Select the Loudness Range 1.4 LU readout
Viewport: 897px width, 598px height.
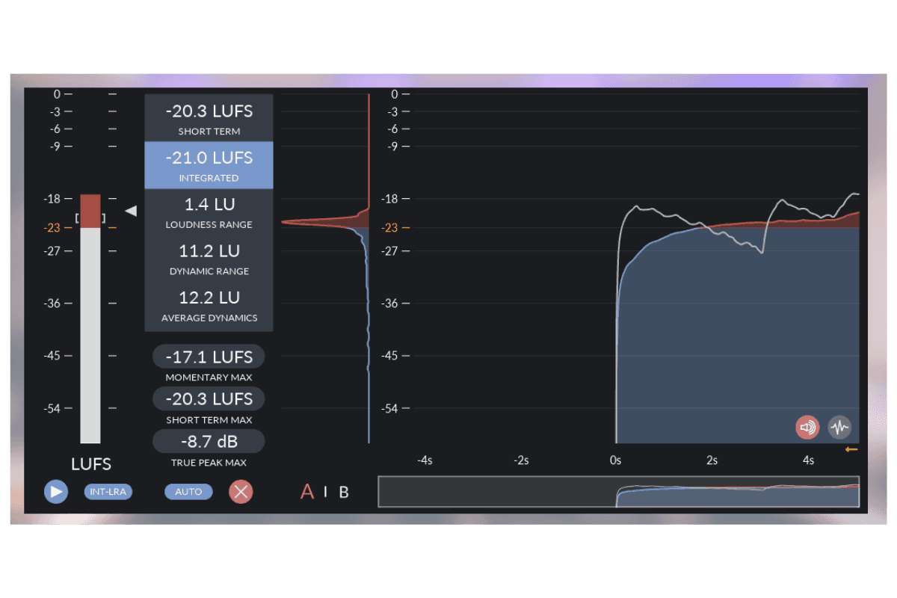point(209,212)
